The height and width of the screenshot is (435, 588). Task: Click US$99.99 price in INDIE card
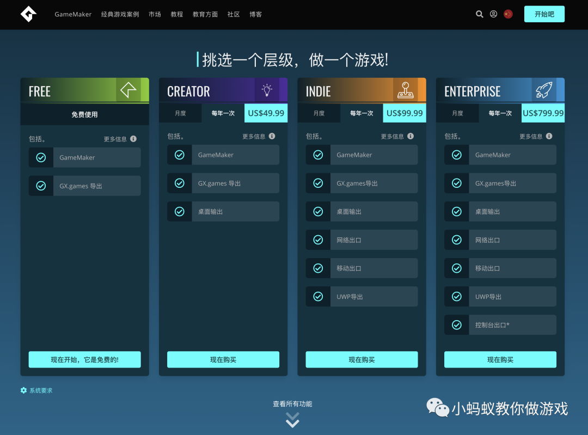tap(405, 113)
